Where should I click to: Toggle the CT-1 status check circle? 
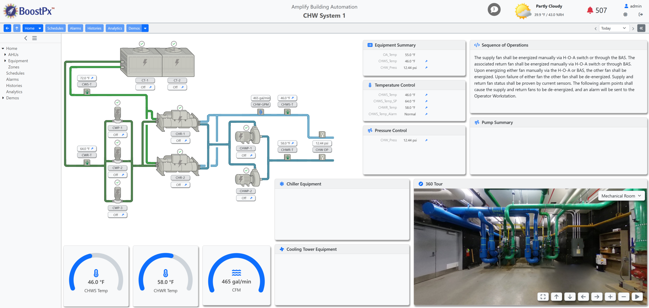coord(142,44)
